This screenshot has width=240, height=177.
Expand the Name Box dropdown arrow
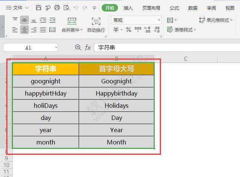(x=56, y=48)
